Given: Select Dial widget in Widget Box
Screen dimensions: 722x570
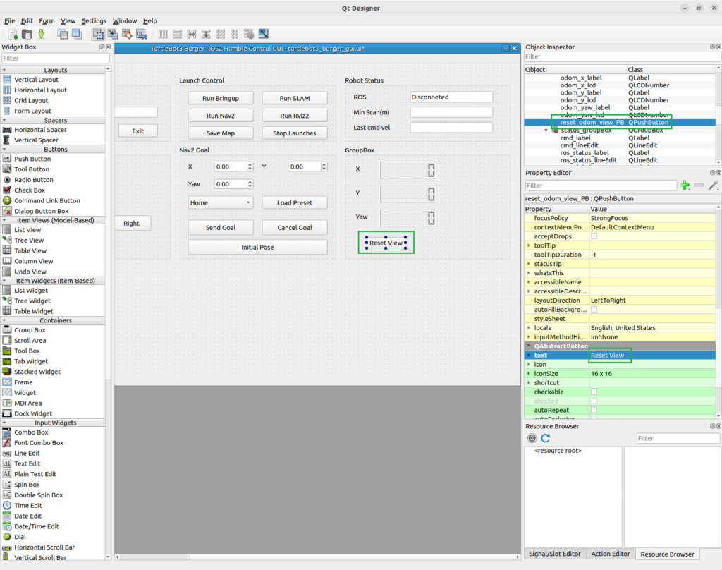Looking at the screenshot, I should pyautogui.click(x=20, y=537).
